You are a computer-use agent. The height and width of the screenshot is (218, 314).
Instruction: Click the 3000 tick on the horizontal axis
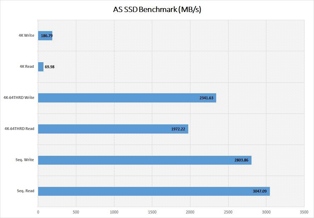(x=266, y=212)
